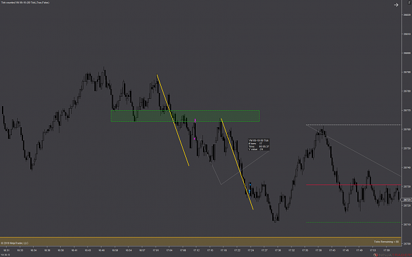Click the 16:31 time axis label

tap(6, 250)
